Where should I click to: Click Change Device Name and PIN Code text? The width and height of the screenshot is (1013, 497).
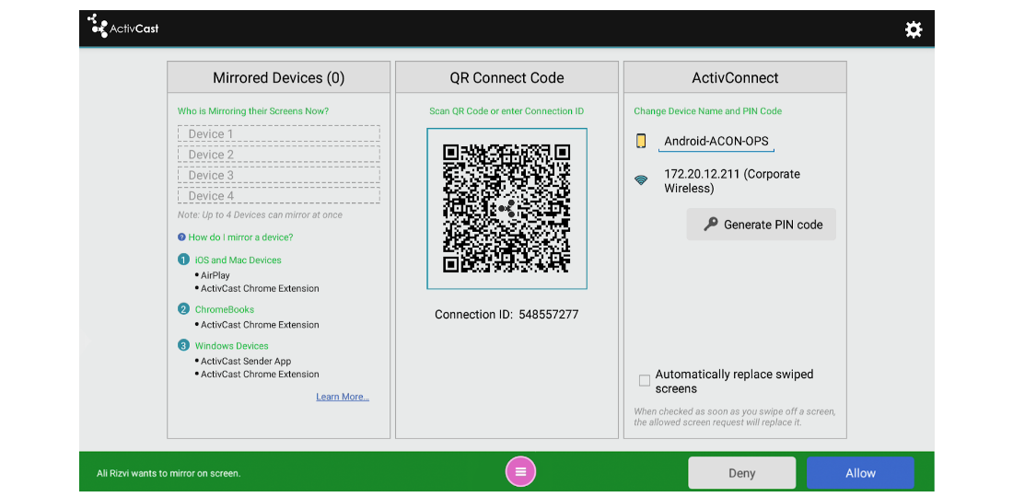(x=707, y=111)
